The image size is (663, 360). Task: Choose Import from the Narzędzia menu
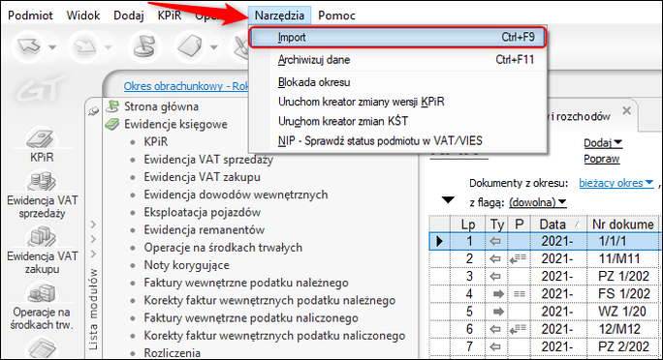[x=397, y=37]
